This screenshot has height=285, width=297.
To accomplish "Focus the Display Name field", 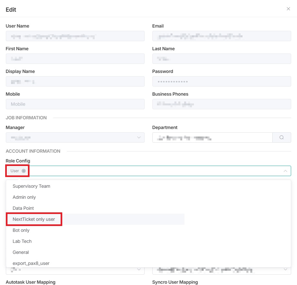I will [75, 81].
